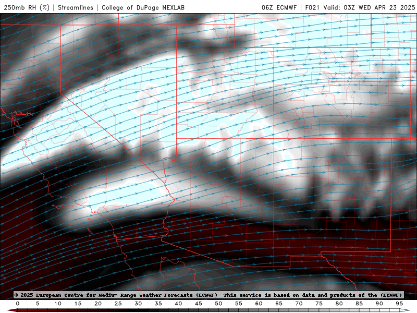
Task: Click the colorbar label '15'
Action: pos(78,304)
